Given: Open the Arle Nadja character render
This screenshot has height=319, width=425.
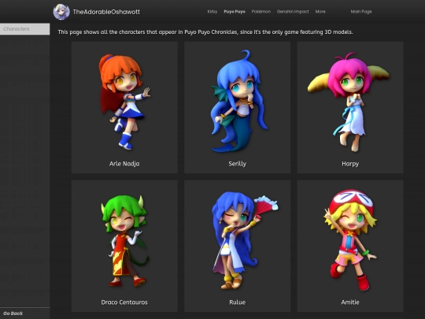Looking at the screenshot, I should coord(124,102).
